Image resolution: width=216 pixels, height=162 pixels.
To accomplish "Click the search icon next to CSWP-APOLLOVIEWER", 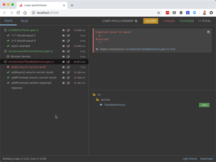I will click(x=136, y=21).
